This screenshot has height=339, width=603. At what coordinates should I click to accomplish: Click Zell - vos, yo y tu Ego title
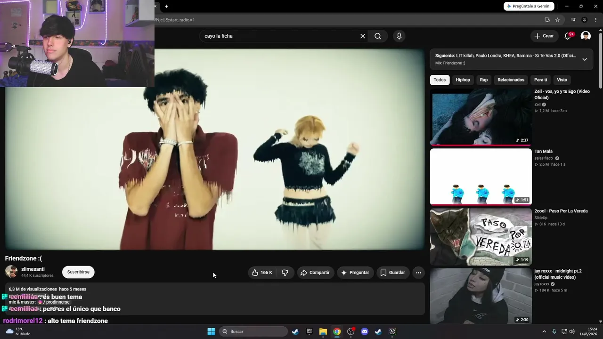562,95
